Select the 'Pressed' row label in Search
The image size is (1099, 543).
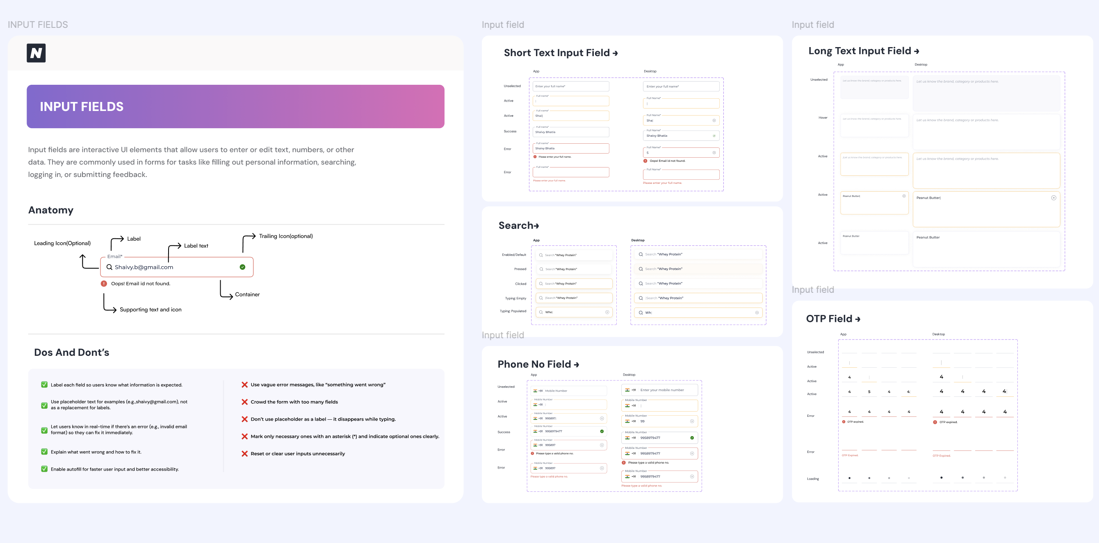520,269
